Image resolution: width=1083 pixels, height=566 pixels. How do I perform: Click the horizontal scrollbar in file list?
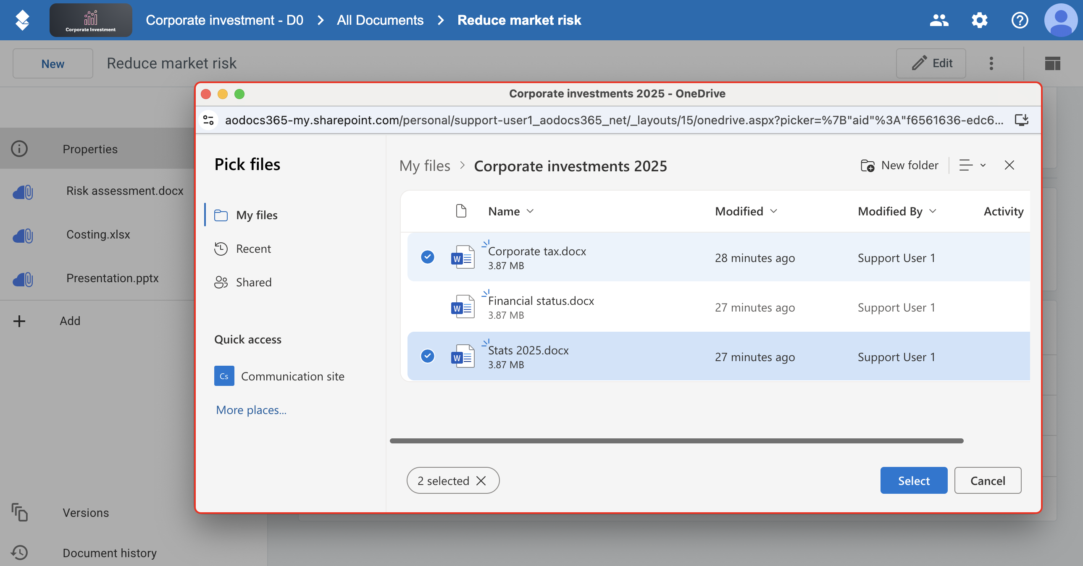[x=676, y=441]
